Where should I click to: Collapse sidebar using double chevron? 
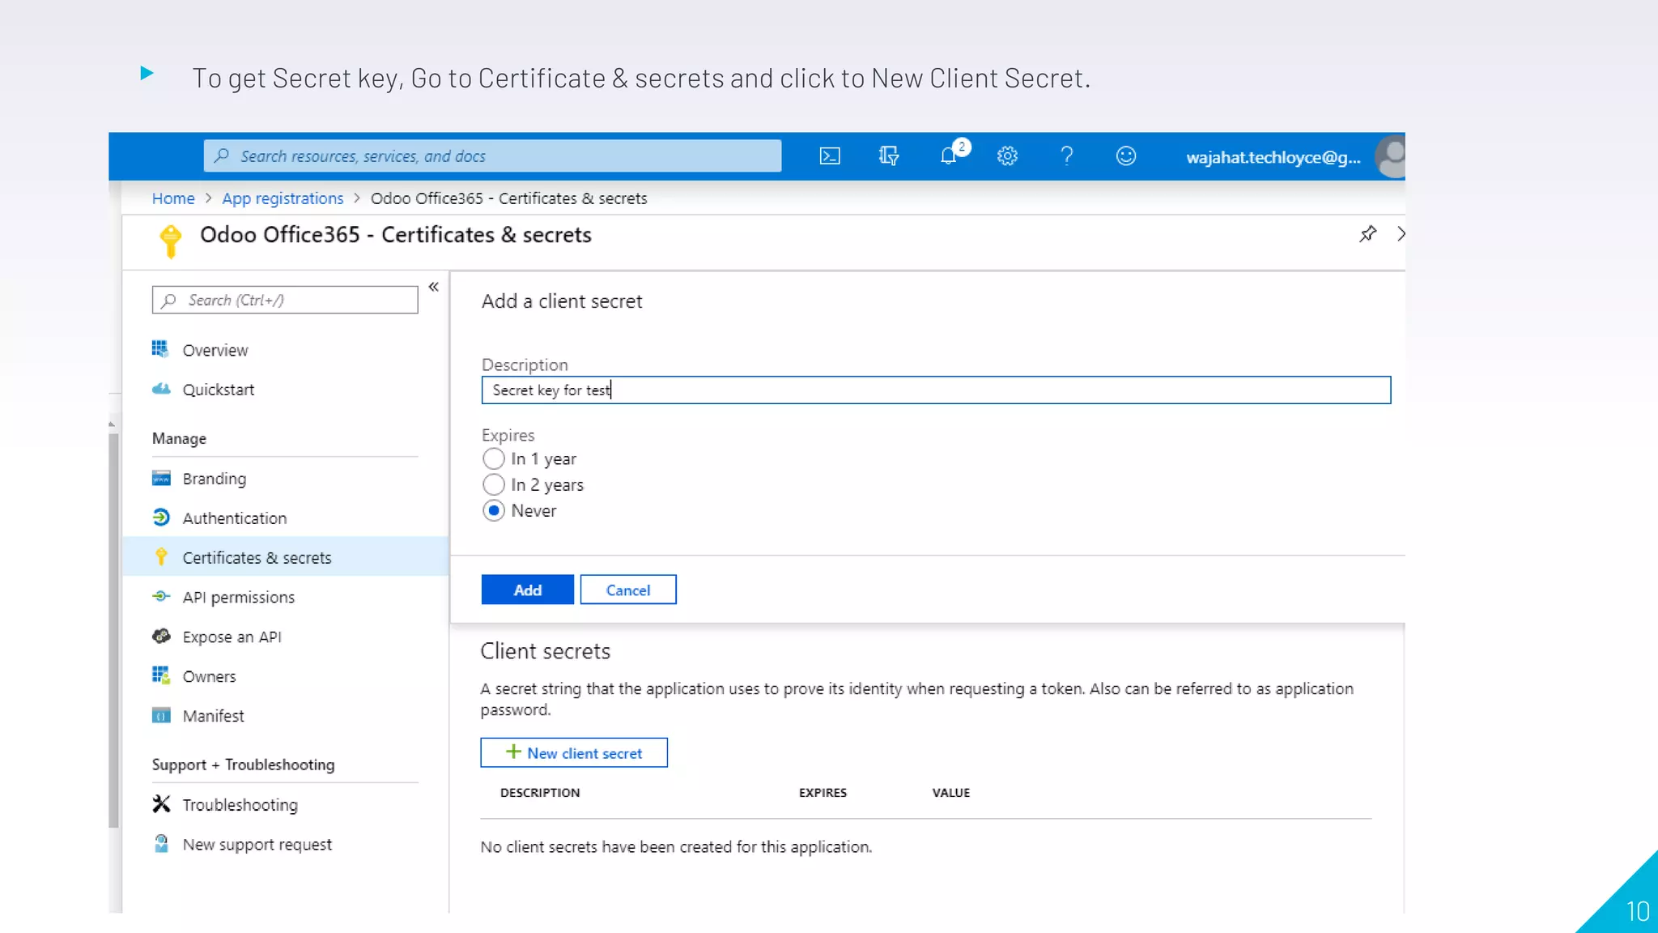point(434,287)
